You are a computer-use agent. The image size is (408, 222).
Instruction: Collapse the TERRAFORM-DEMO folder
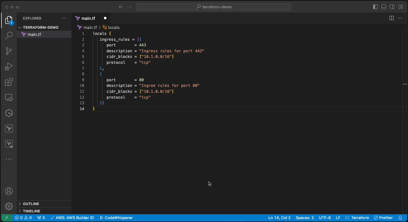point(41,27)
